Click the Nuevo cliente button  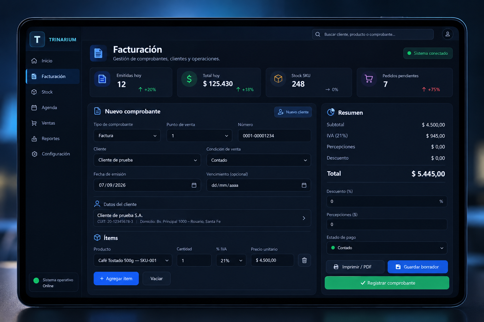pyautogui.click(x=293, y=112)
